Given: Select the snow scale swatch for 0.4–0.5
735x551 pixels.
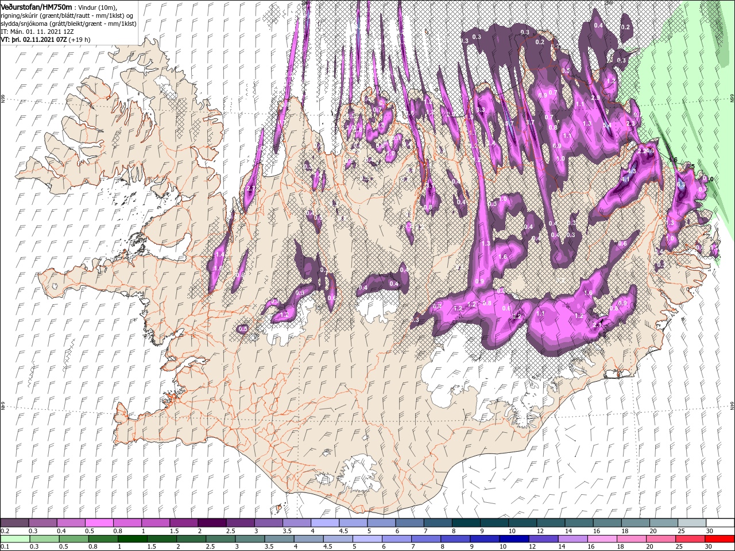Looking at the screenshot, I should tap(71, 522).
